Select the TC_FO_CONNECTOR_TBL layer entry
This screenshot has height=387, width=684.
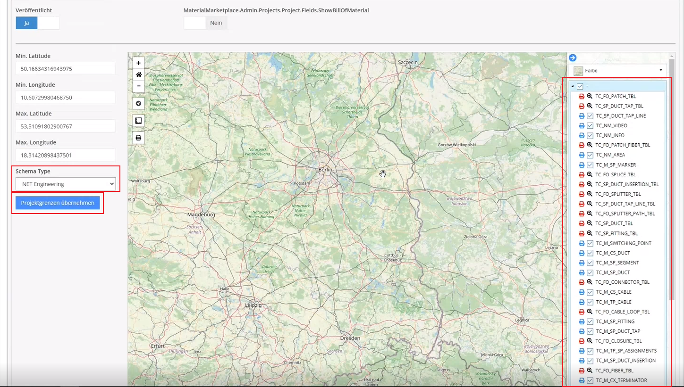tap(622, 282)
